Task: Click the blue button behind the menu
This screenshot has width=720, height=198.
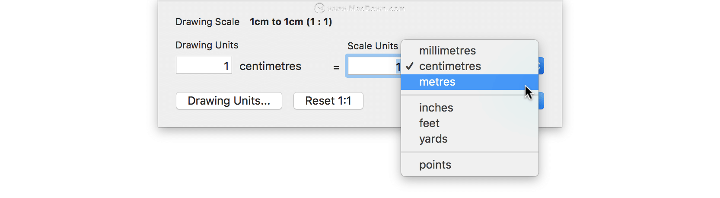Action: coord(541,101)
